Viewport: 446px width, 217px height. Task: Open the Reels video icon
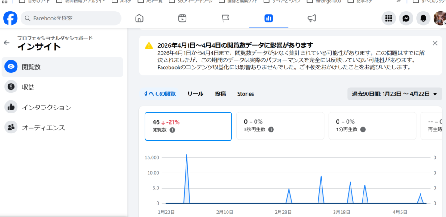click(182, 18)
